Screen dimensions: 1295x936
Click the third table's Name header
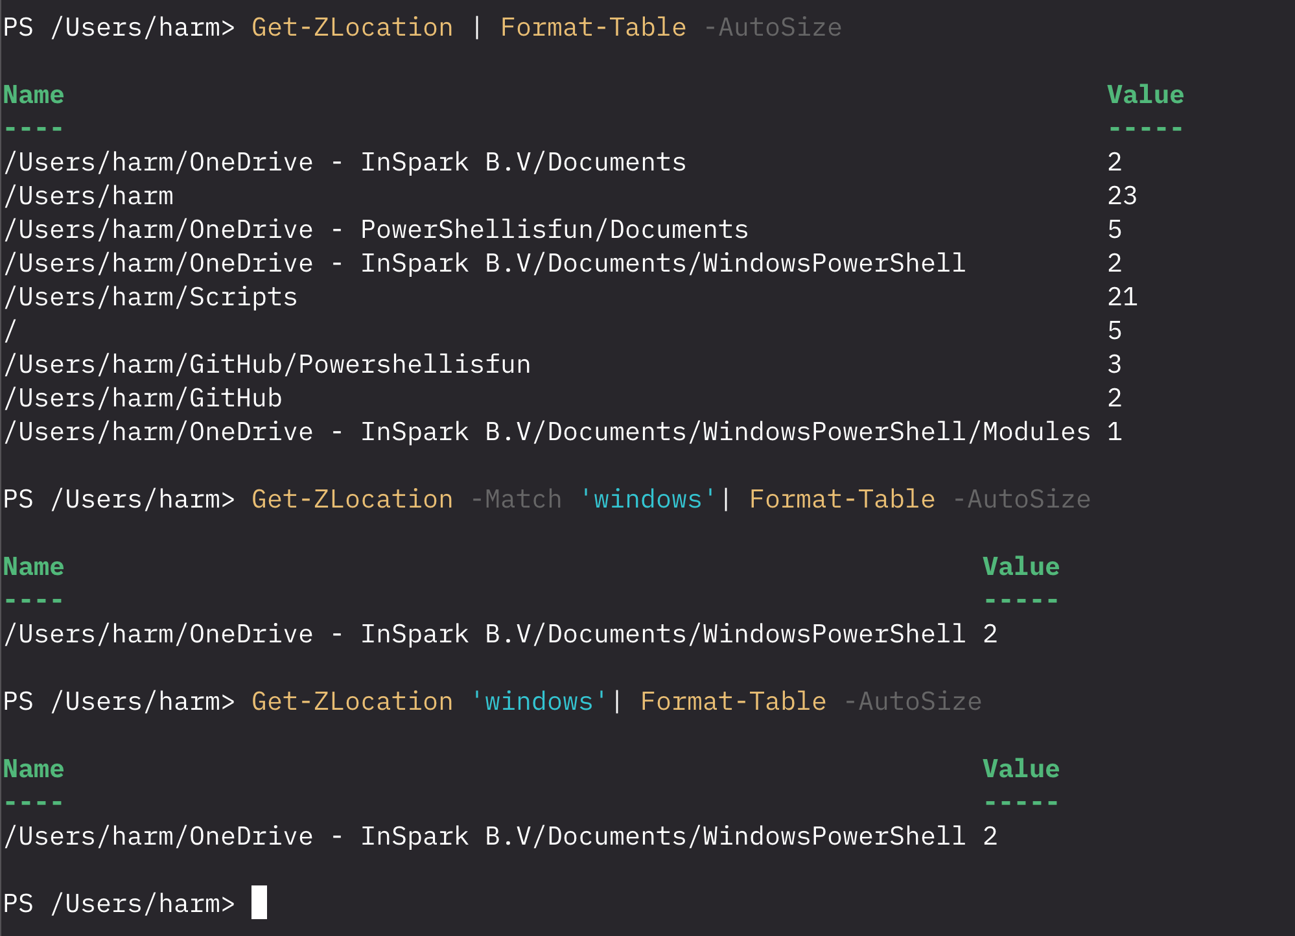click(34, 769)
